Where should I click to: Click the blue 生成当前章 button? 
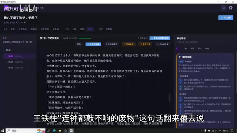click(93, 44)
